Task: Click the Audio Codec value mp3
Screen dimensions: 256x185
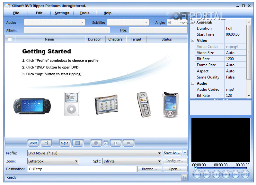Action: coord(235,89)
